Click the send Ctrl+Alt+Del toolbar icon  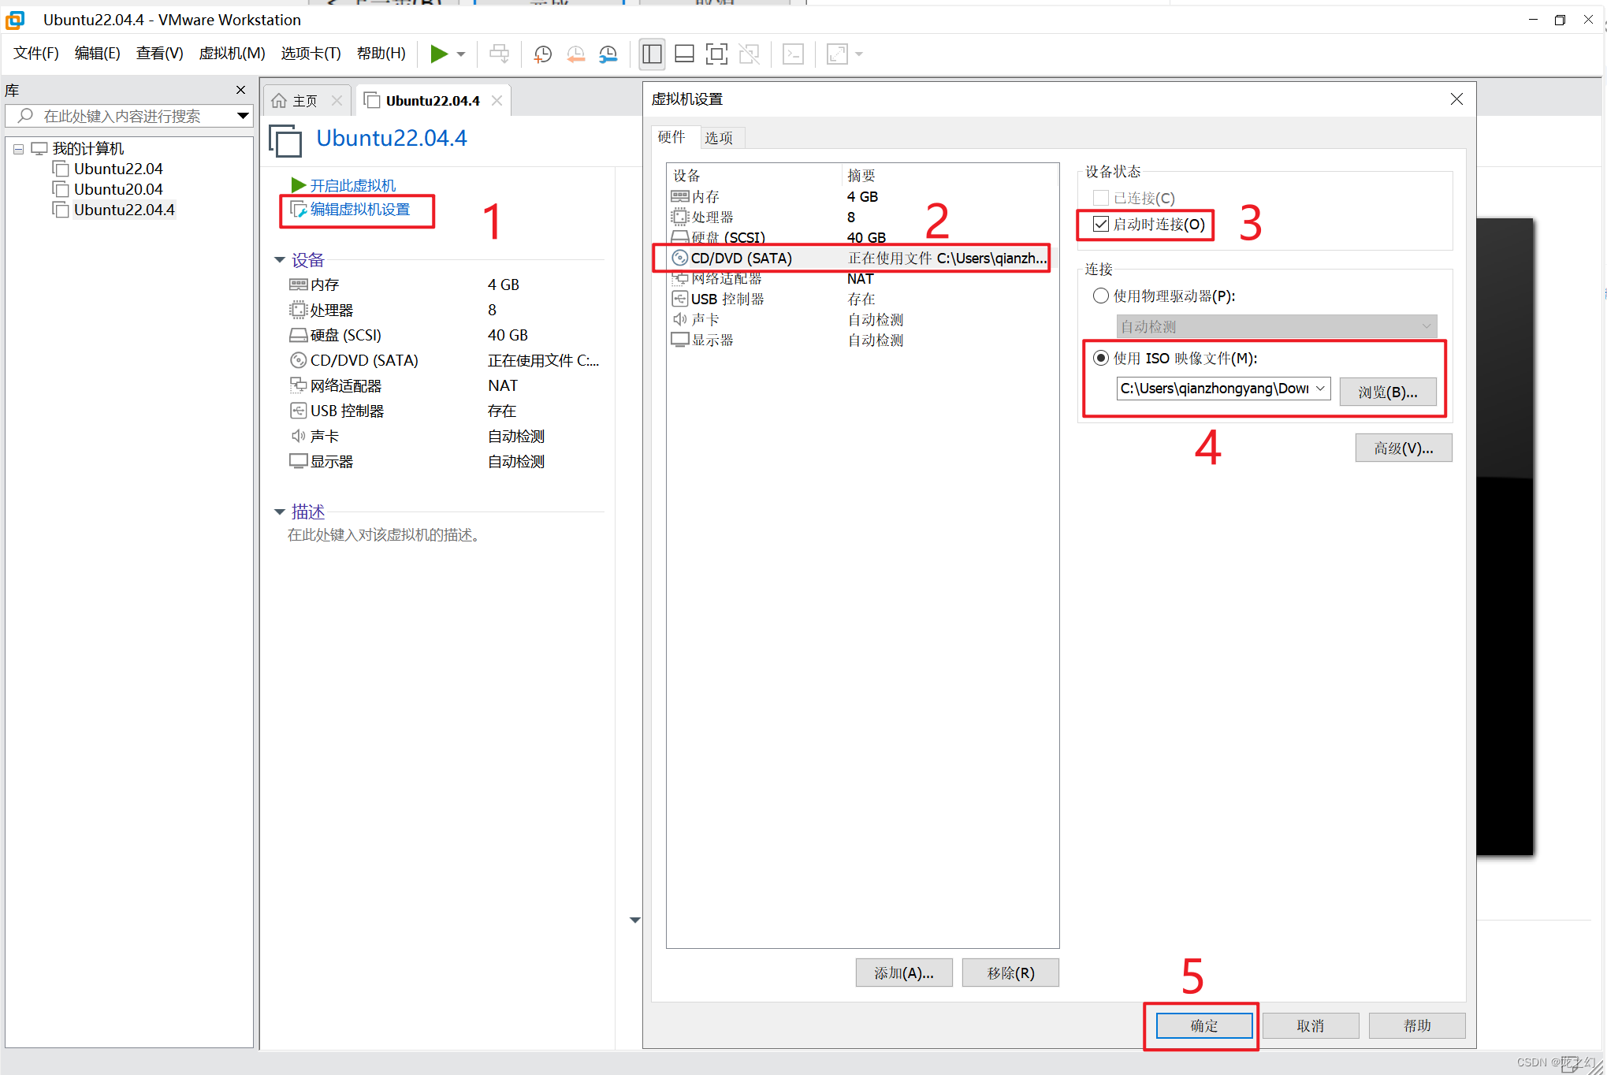coord(499,54)
